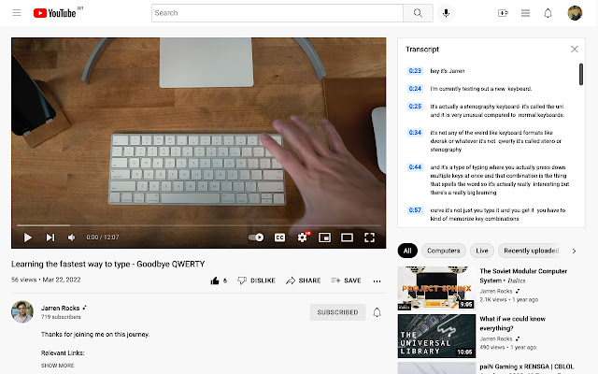The height and width of the screenshot is (374, 598).
Task: Share the video
Action: 303,280
